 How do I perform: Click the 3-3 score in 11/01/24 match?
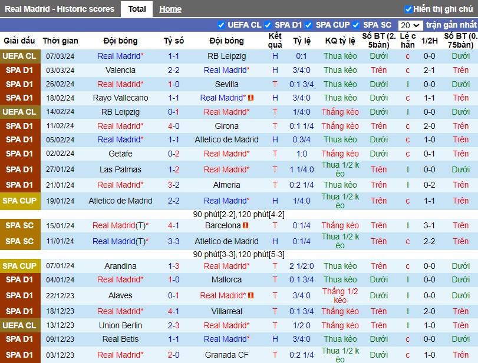(173, 241)
